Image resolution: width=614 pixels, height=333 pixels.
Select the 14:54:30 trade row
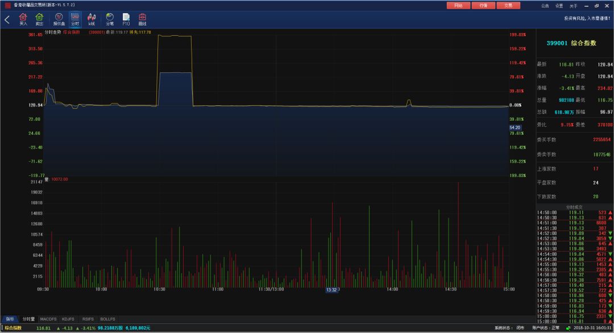point(574,259)
